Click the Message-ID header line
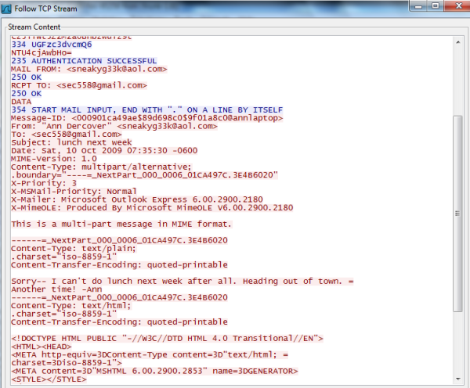This screenshot has width=470, height=388. (x=147, y=118)
